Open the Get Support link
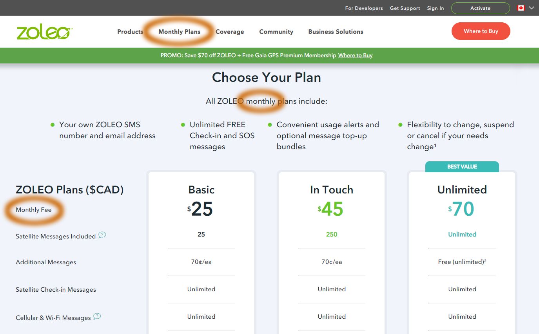Viewport: 539px width, 334px height. (405, 8)
